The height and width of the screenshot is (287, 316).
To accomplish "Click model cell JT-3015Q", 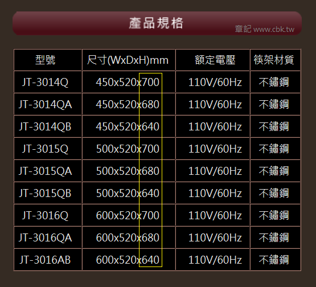I will 48,149.
